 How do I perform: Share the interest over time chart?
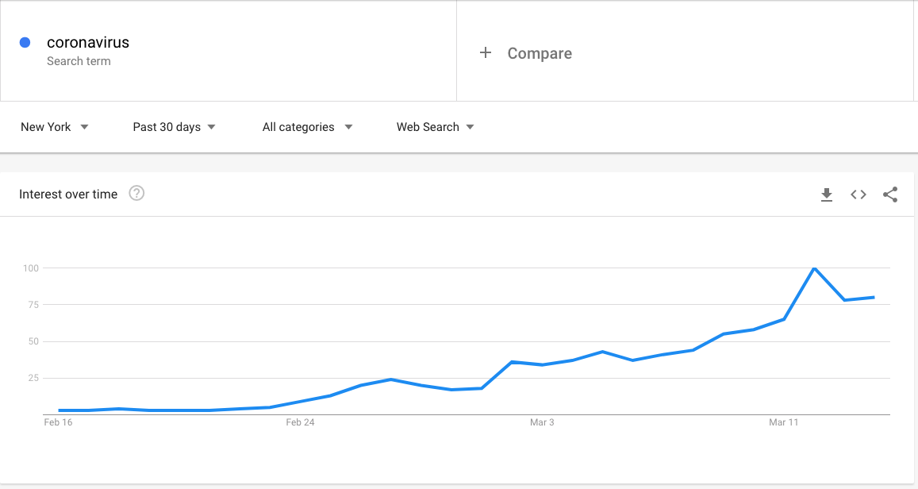[x=890, y=194]
